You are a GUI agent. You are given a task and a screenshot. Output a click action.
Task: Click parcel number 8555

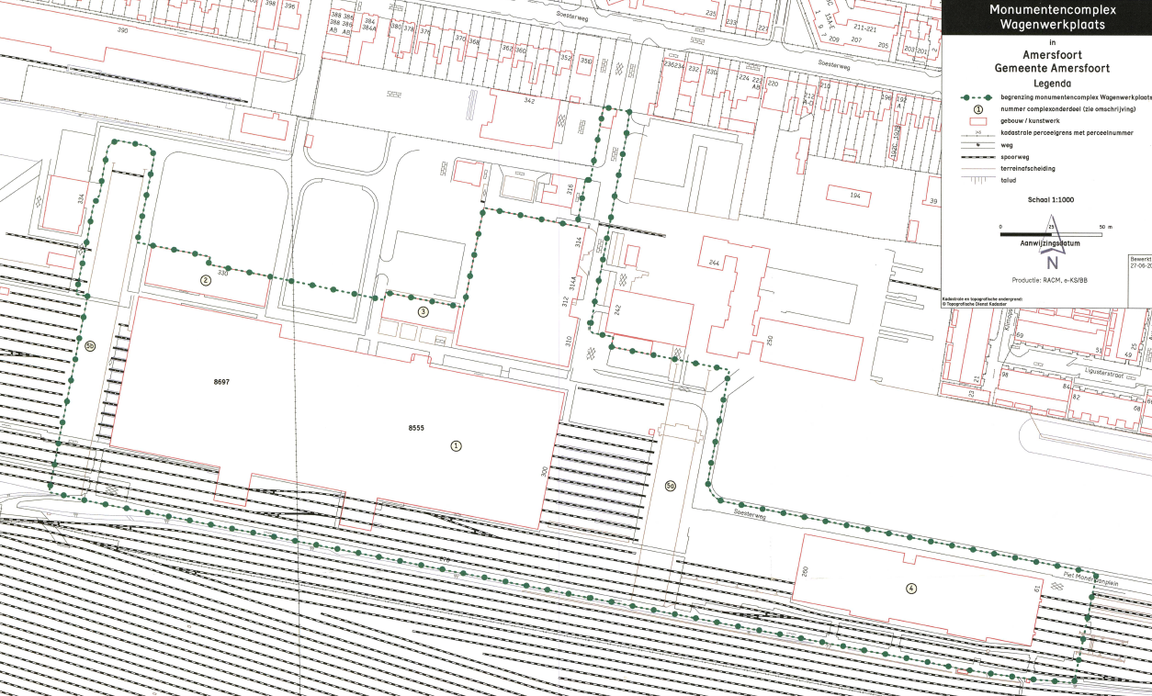click(x=415, y=428)
